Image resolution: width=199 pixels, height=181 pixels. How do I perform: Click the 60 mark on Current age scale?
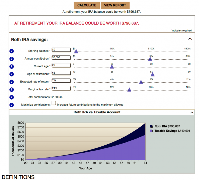pyautogui.click(x=151, y=64)
